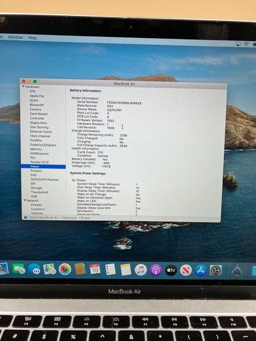The image size is (256, 341).
Task: Select USB in the sidebar
Action: [34, 197]
